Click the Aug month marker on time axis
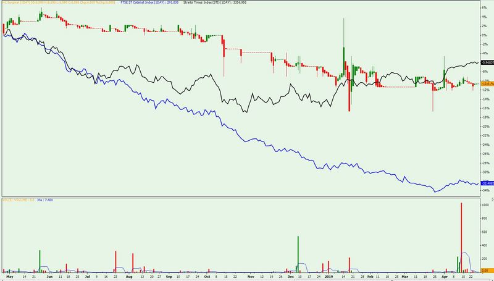Image resolution: width=494 pixels, height=281 pixels. (x=129, y=277)
